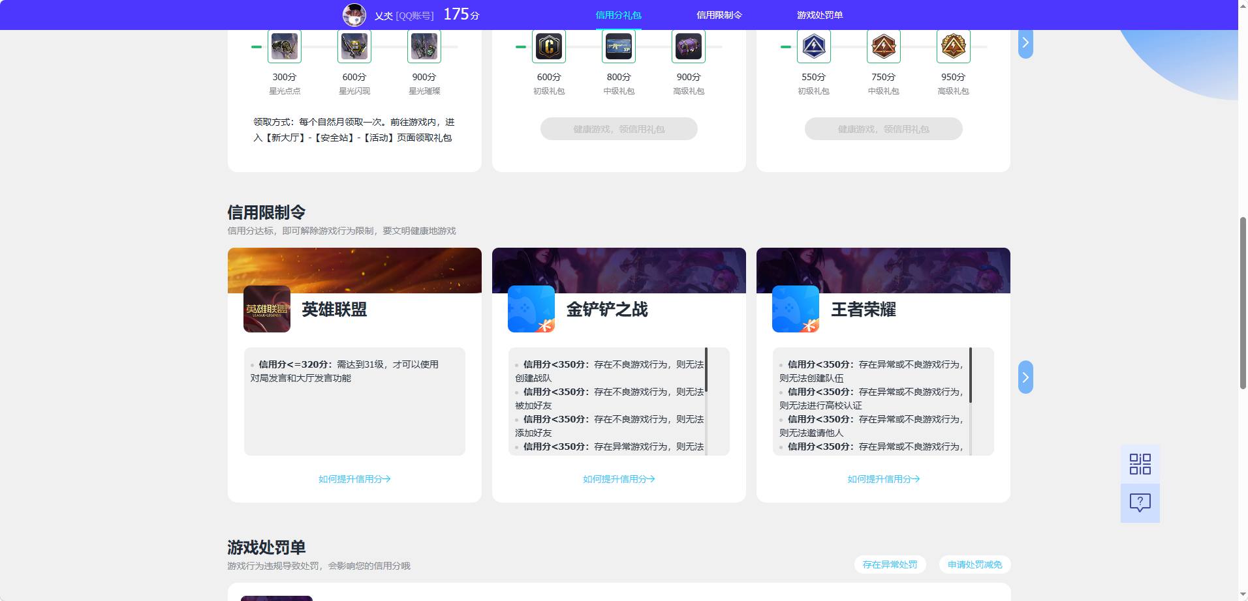Click the 王者荣耀 game app icon

pyautogui.click(x=796, y=309)
